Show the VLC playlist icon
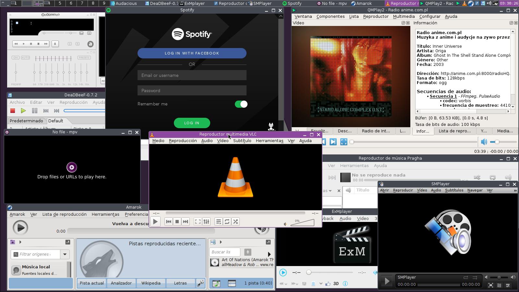519x292 pixels. (x=219, y=222)
